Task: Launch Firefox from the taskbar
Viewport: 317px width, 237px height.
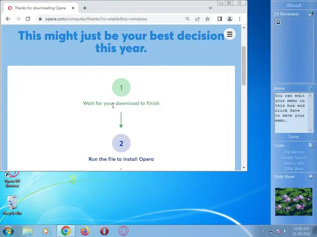Action: pos(85,231)
